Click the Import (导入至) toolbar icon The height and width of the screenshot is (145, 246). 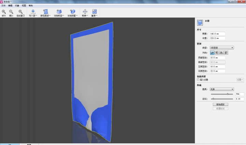click(33, 12)
